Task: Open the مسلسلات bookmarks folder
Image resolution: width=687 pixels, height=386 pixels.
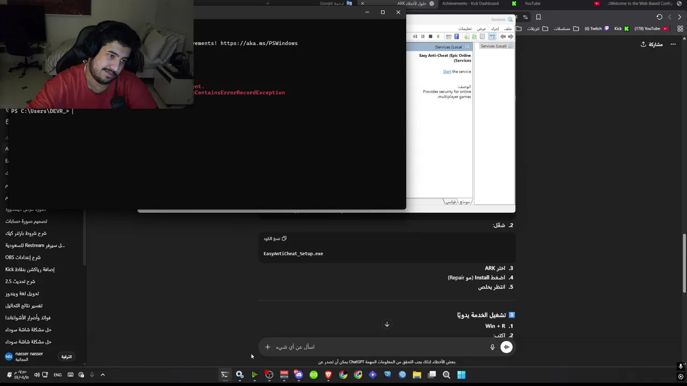Action: point(566,28)
